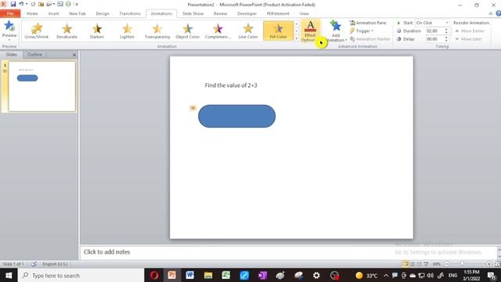Increase the animation Duration with the up arrow

click(446, 29)
